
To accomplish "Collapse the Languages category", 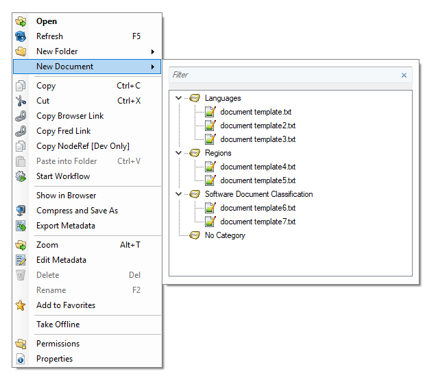I will pos(178,98).
